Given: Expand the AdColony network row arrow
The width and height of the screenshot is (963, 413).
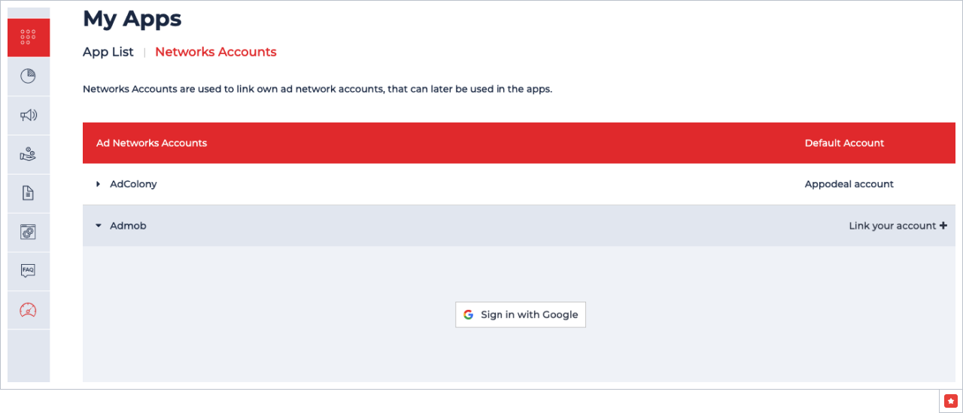Looking at the screenshot, I should [x=98, y=184].
